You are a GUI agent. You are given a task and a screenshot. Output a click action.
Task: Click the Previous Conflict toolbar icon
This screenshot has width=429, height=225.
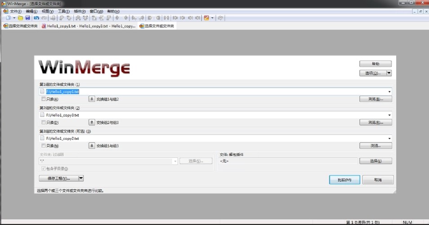coord(85,18)
